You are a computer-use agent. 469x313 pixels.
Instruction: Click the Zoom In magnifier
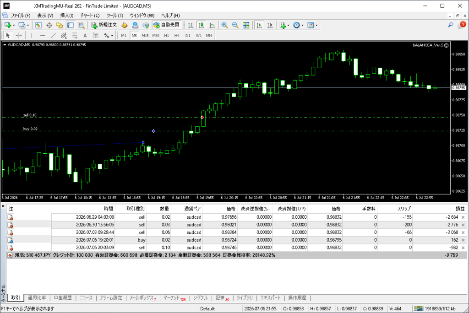pos(224,25)
